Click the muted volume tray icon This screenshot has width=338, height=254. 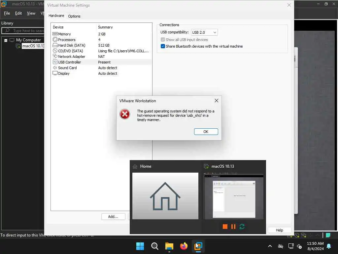[x=299, y=246]
